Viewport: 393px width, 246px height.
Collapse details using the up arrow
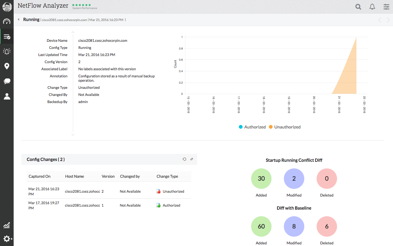point(73,32)
